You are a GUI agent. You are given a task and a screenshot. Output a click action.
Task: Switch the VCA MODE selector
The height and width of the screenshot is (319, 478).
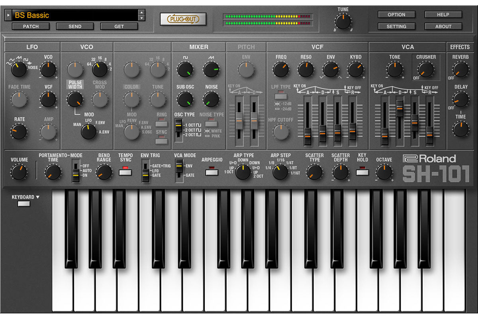(179, 170)
